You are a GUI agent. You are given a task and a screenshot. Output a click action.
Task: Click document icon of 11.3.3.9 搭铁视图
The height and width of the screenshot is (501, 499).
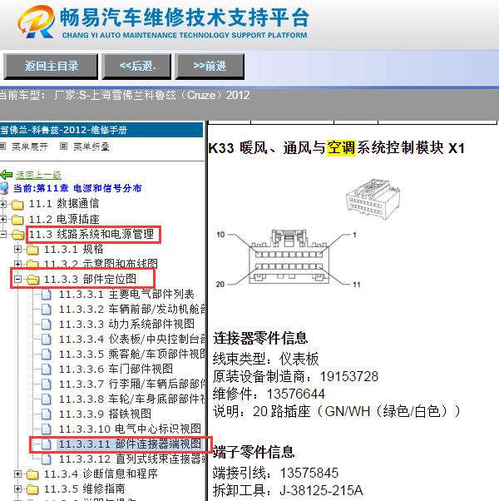tap(47, 414)
